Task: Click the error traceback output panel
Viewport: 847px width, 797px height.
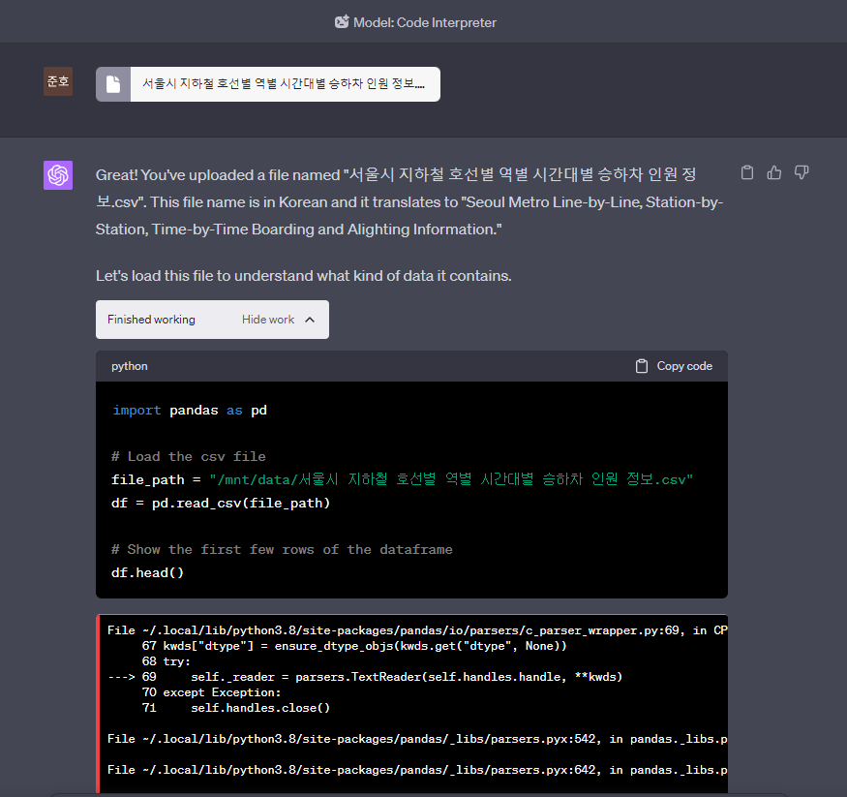Action: coord(411,697)
